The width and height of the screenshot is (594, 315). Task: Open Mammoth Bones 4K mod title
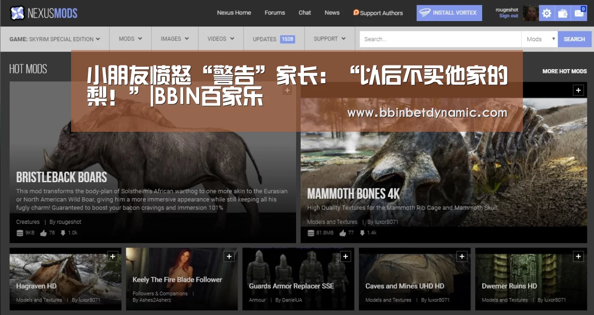tap(354, 193)
